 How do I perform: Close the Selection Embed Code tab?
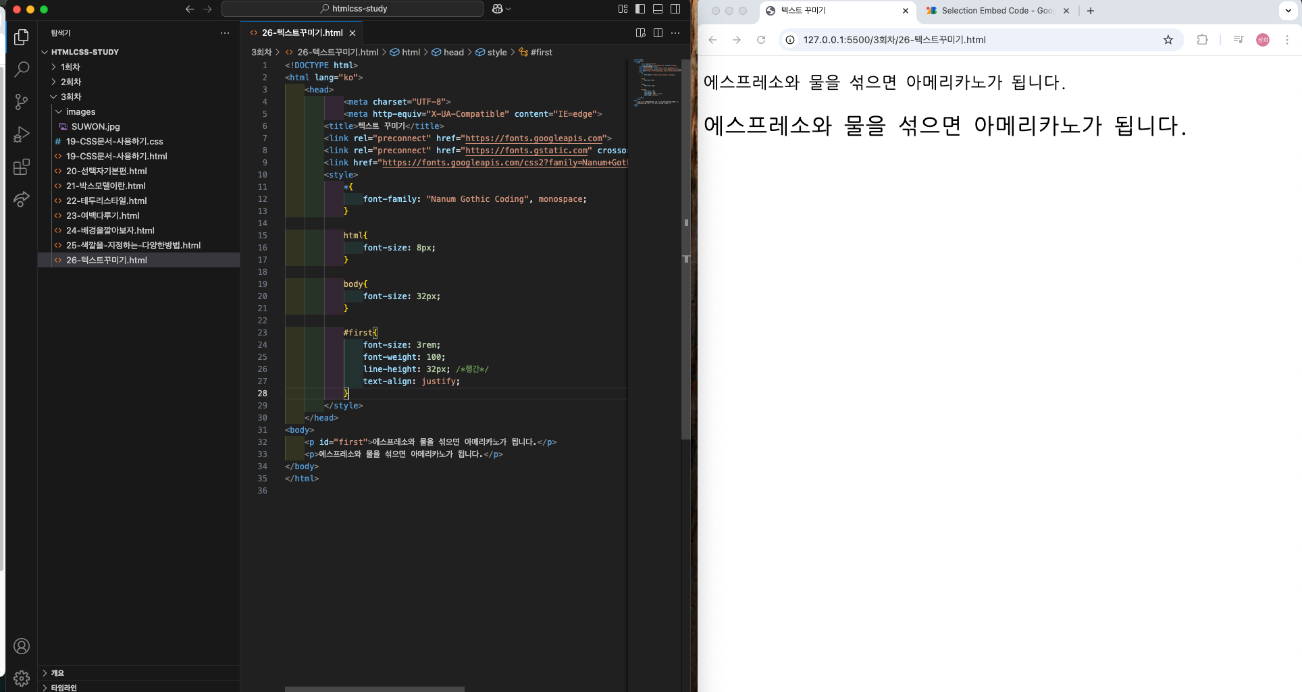1066,11
